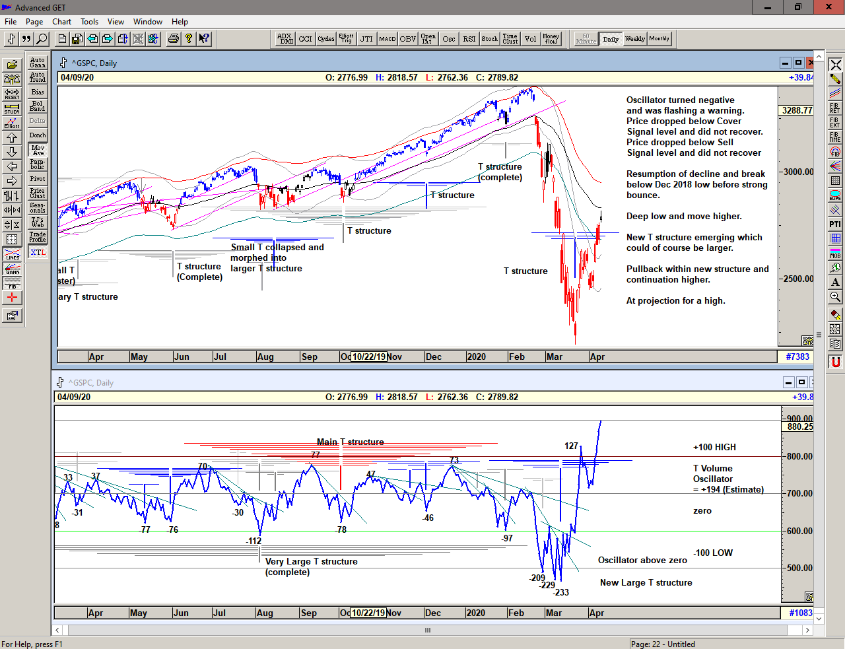
Task: Click the MACD study button
Action: 387,39
